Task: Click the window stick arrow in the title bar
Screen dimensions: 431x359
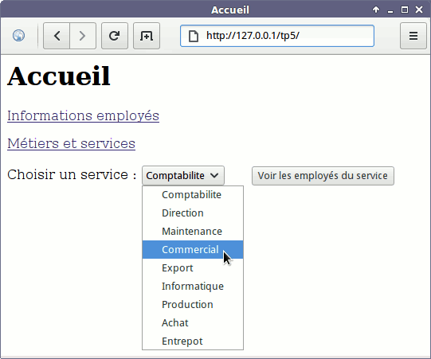Action: [376, 10]
